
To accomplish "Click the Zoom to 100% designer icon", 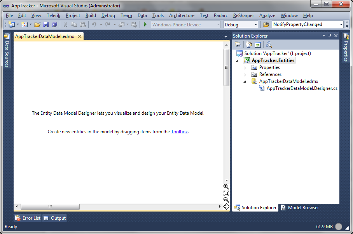I will click(226, 193).
